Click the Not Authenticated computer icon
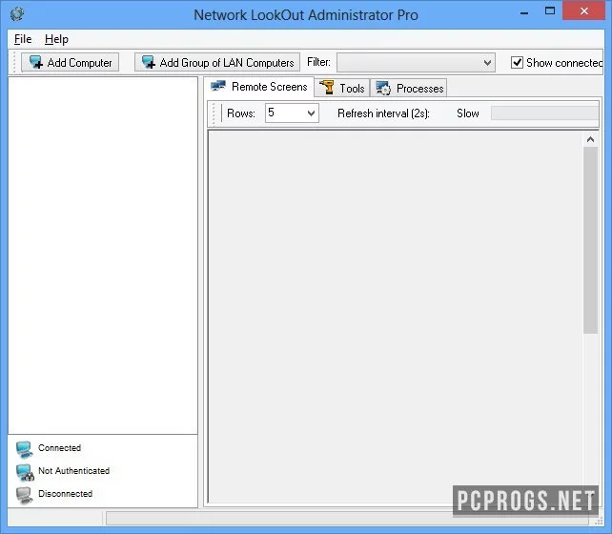Viewport: 612px width, 534px height. pyautogui.click(x=25, y=472)
